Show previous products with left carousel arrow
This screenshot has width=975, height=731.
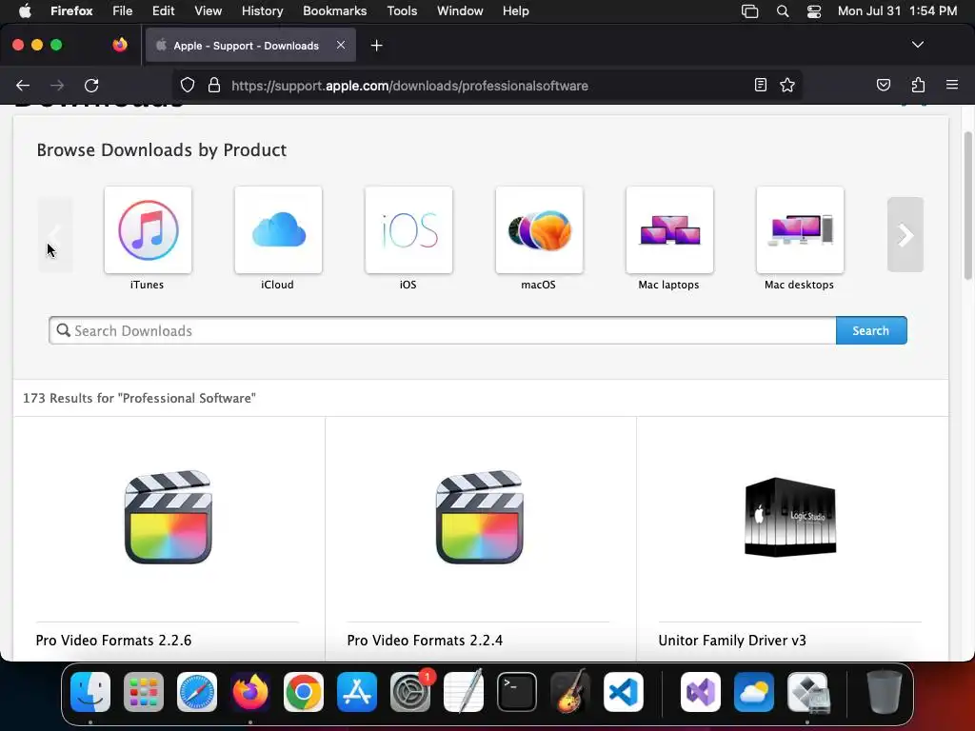click(55, 235)
